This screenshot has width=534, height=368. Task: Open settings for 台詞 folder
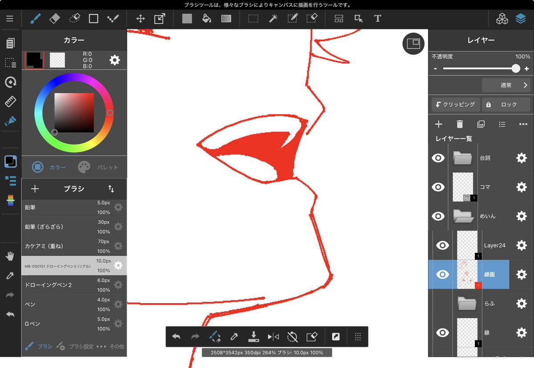[521, 158]
